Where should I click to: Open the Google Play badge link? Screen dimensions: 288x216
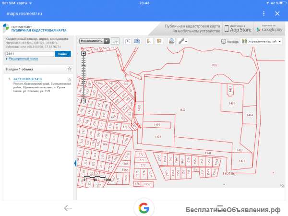tap(269, 29)
